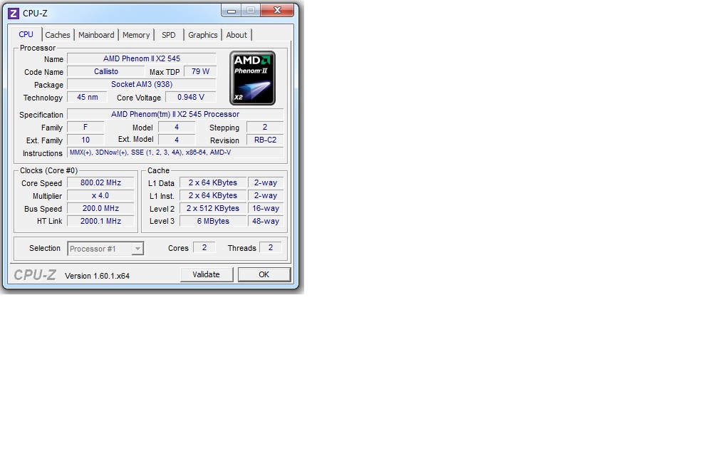
Task: Click the Specification field value
Action: [x=175, y=114]
